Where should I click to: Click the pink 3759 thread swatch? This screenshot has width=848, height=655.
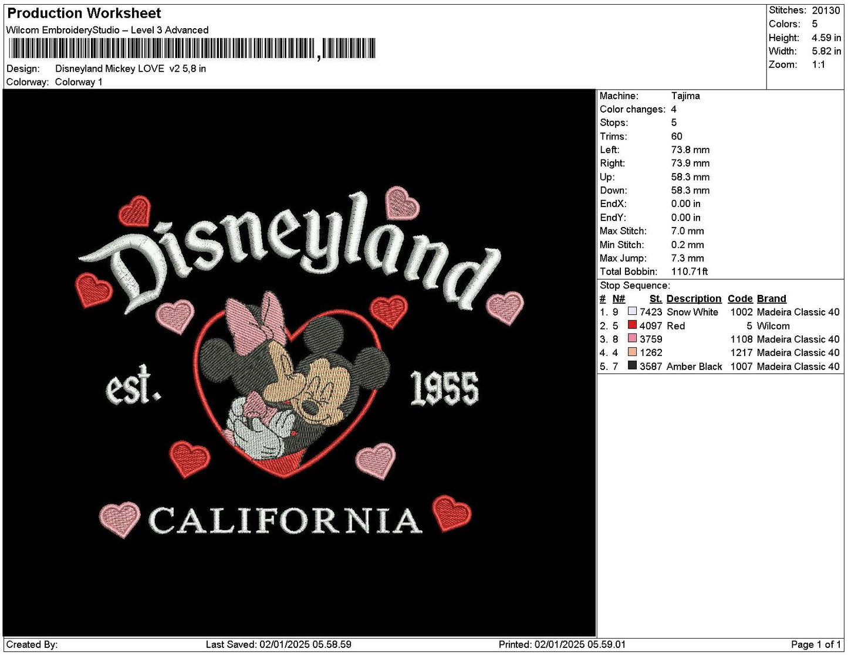[x=632, y=338]
